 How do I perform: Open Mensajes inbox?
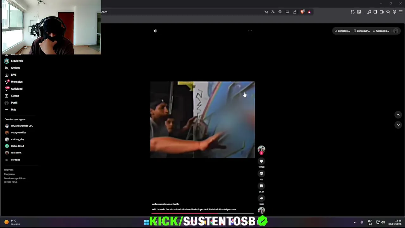tap(14, 82)
